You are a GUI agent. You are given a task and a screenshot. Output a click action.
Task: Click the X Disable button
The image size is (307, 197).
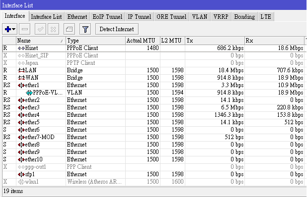pos(53,29)
